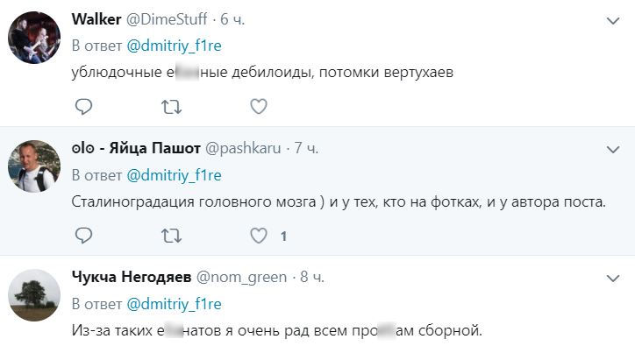Open the tree avatar of Чукча Негодяев
This screenshot has height=346, width=635.
34,295
